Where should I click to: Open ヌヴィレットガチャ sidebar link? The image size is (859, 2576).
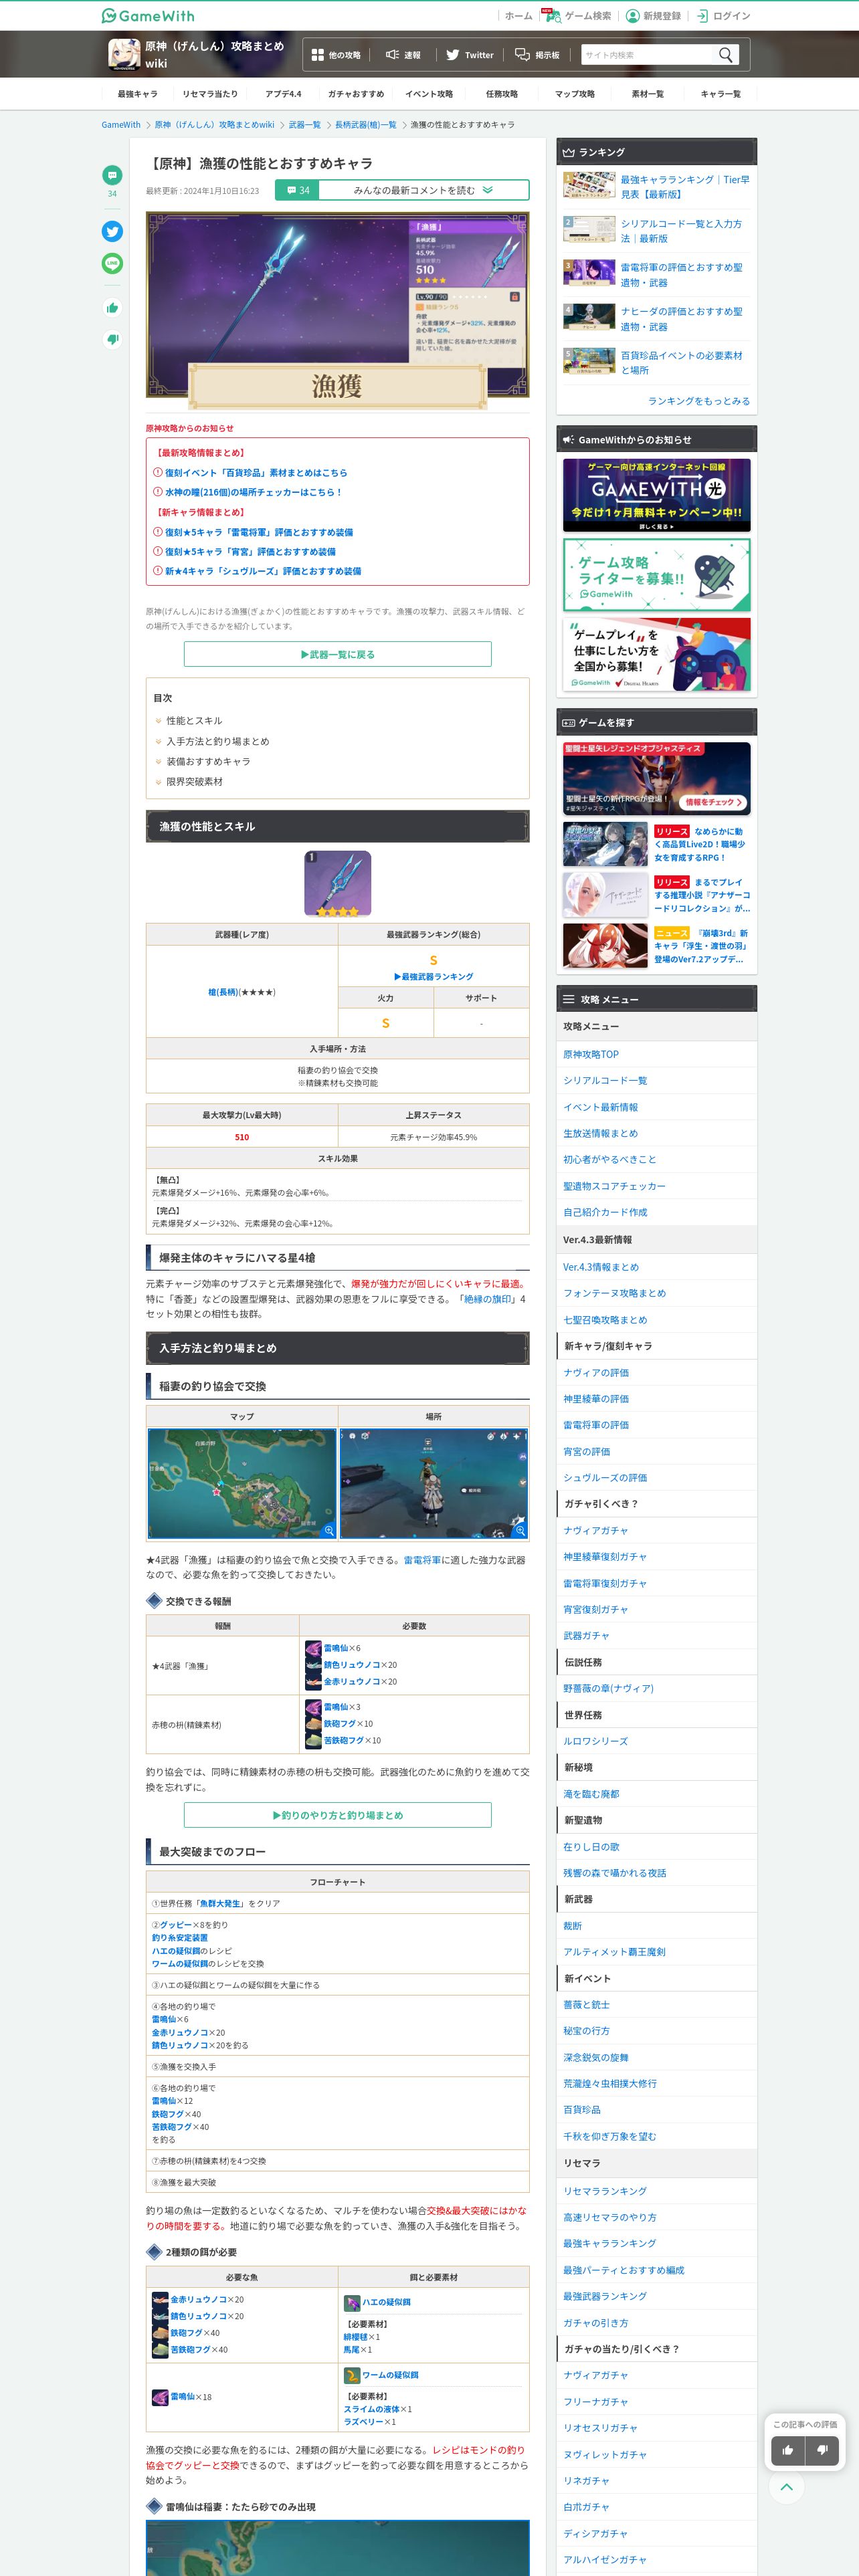(x=605, y=2455)
